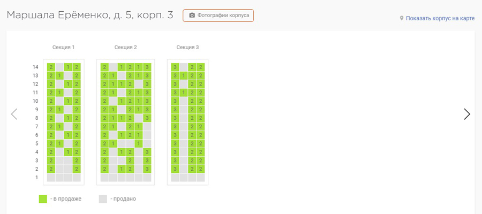Click the map pin icon near Показать корпус
This screenshot has width=482, height=214.
(402, 18)
